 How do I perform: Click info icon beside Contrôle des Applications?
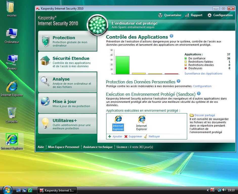pyautogui.click(x=171, y=36)
